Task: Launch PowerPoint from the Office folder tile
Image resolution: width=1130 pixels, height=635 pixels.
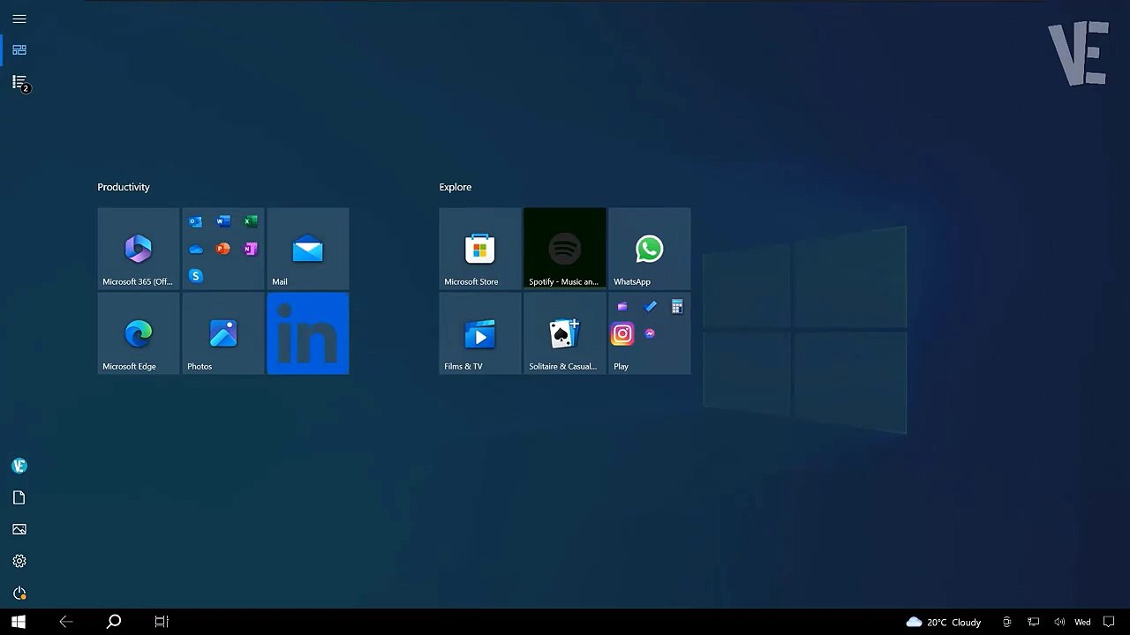Action: coord(223,250)
